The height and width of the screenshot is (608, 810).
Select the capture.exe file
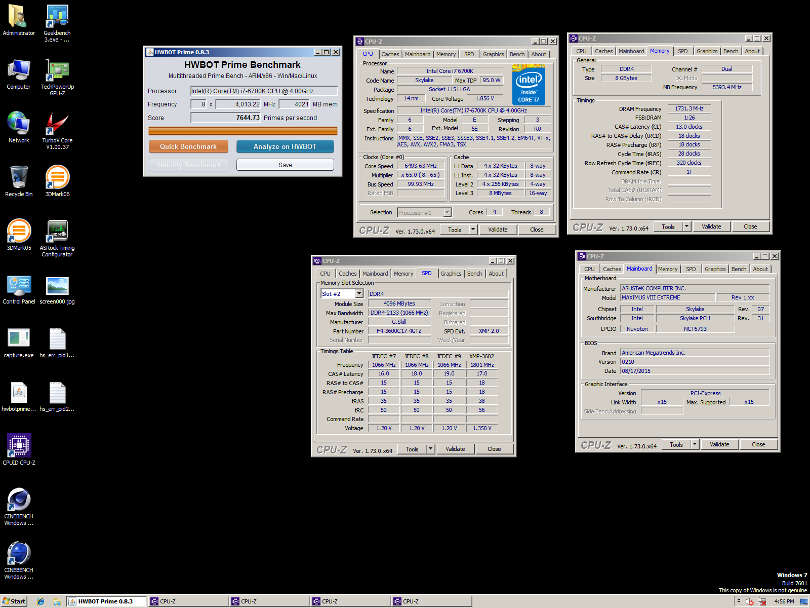[19, 343]
